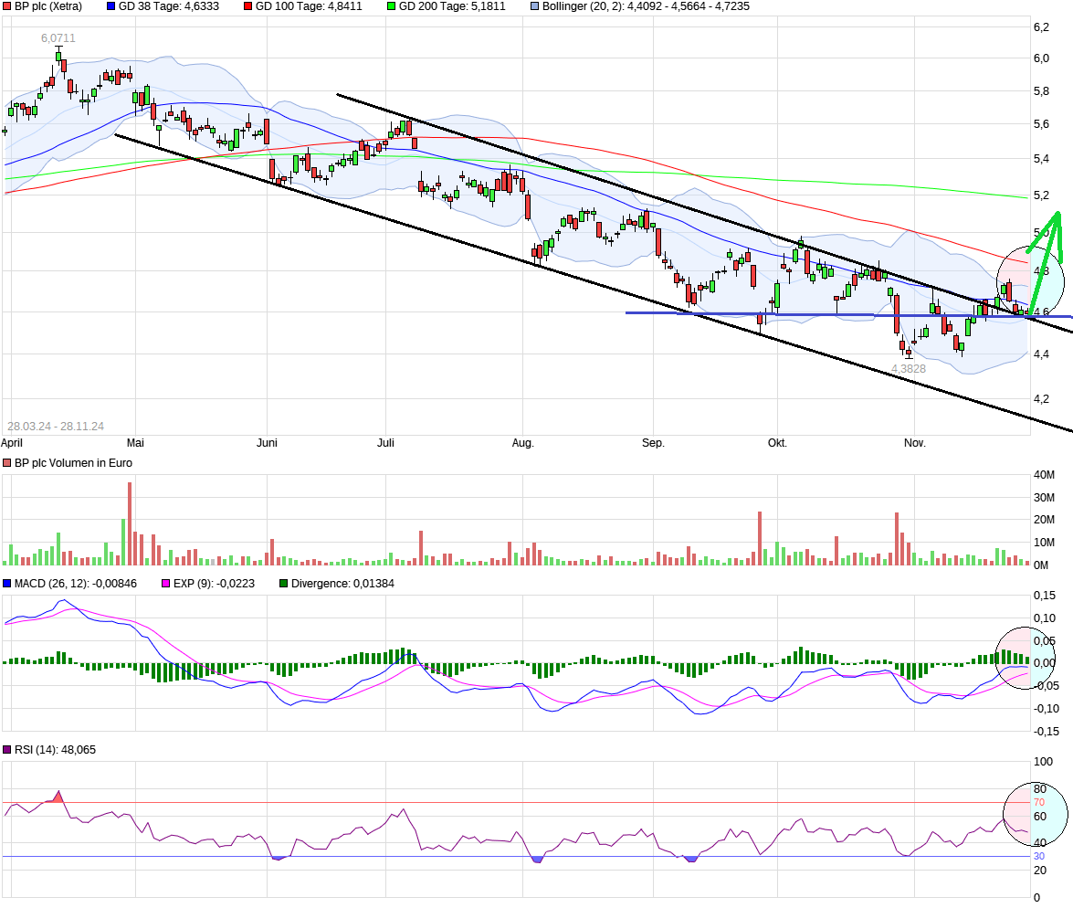Click the dark green Divergence legend square
This screenshot has width=1073, height=908.
click(283, 583)
